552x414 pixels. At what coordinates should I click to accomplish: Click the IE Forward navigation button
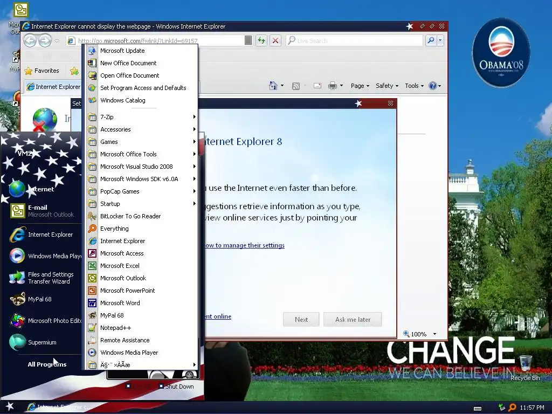pyautogui.click(x=45, y=41)
